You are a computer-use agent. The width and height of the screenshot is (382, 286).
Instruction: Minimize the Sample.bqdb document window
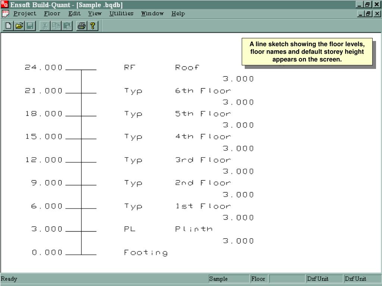(361, 14)
